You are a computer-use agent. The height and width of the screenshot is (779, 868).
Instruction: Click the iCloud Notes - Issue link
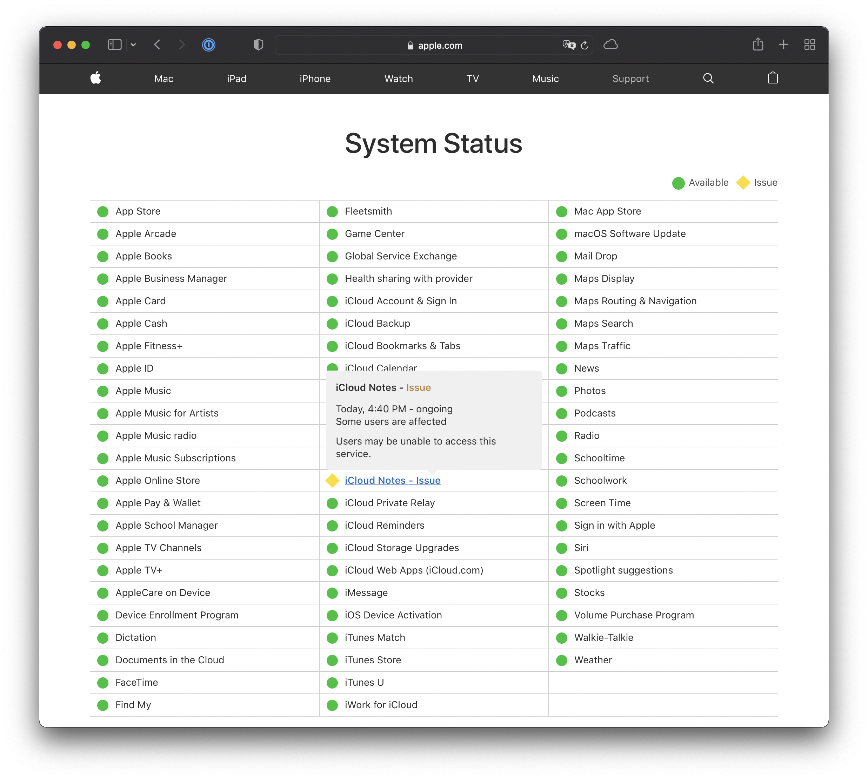pos(393,480)
